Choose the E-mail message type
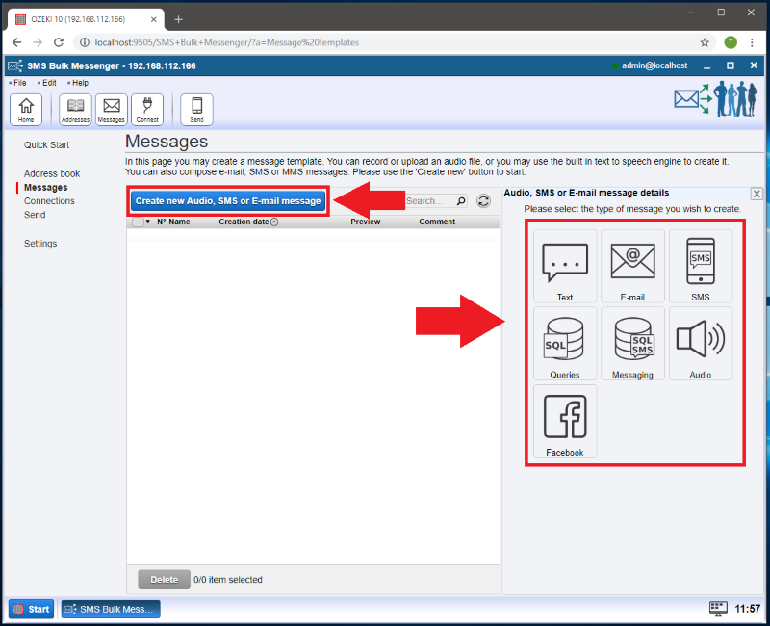 pyautogui.click(x=632, y=266)
